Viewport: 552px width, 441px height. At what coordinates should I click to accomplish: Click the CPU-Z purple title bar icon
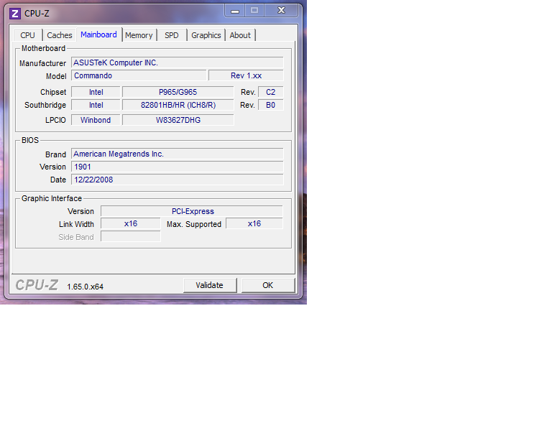point(14,13)
